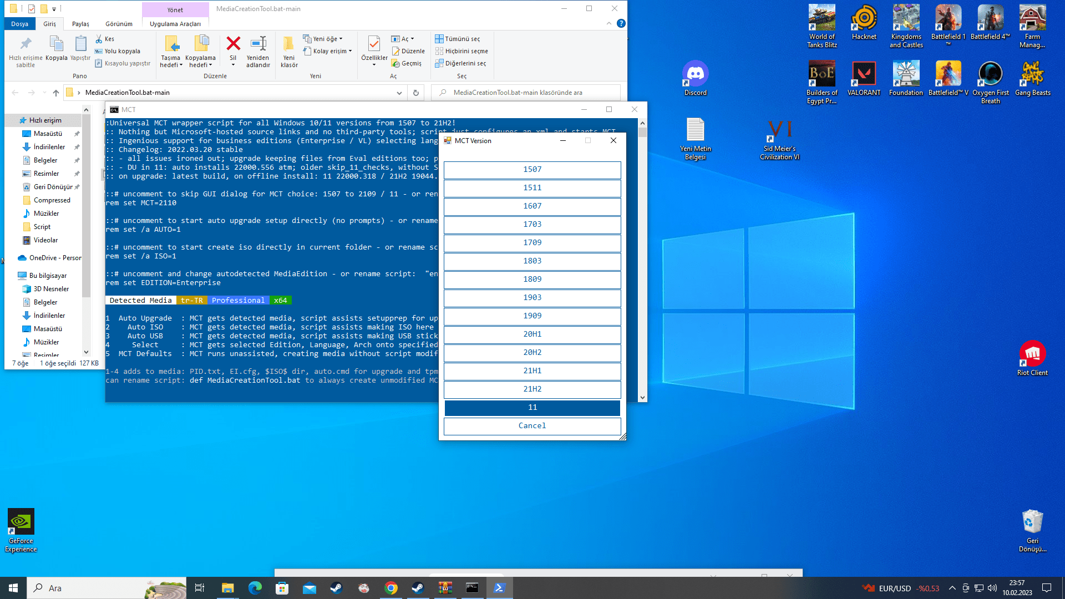Choose version 1507 in MCT Version
The width and height of the screenshot is (1065, 599).
pos(532,170)
